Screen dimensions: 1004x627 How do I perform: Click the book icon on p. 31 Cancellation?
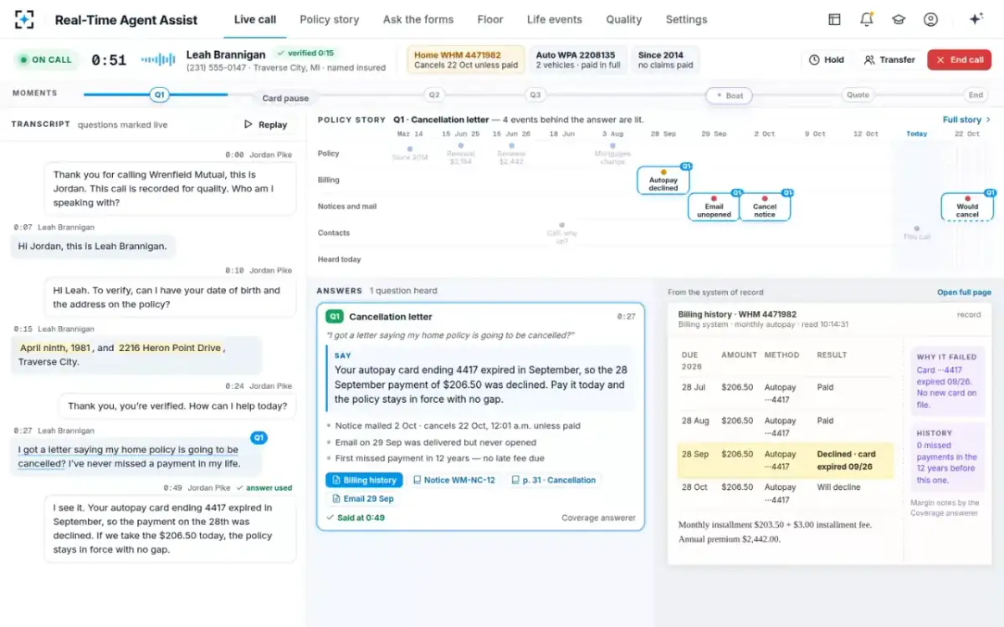(515, 481)
